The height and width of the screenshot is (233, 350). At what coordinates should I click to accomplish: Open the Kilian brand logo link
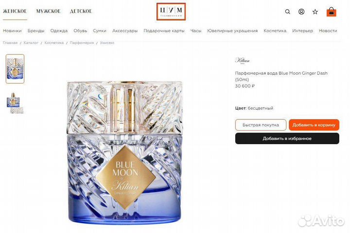pos(243,61)
